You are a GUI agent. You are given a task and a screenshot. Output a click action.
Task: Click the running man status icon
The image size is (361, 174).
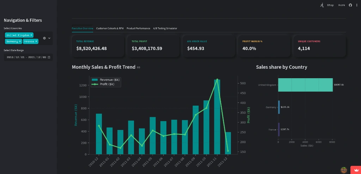[322, 5]
